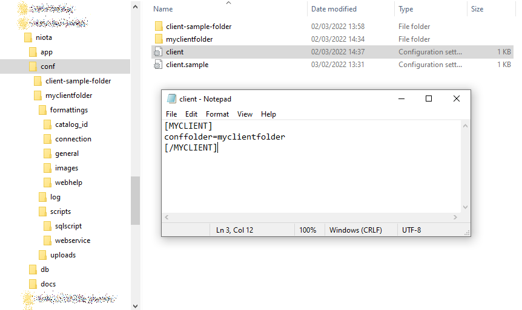Select the niota folder in navigation tree
Screen dimensions: 522x310
click(x=44, y=37)
